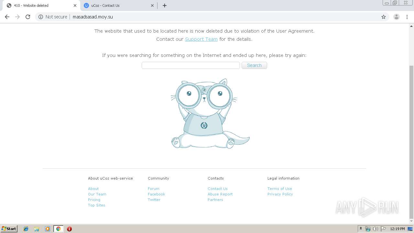This screenshot has width=414, height=233.
Task: Launch Internet Explorer from the taskbar
Action: [26, 229]
